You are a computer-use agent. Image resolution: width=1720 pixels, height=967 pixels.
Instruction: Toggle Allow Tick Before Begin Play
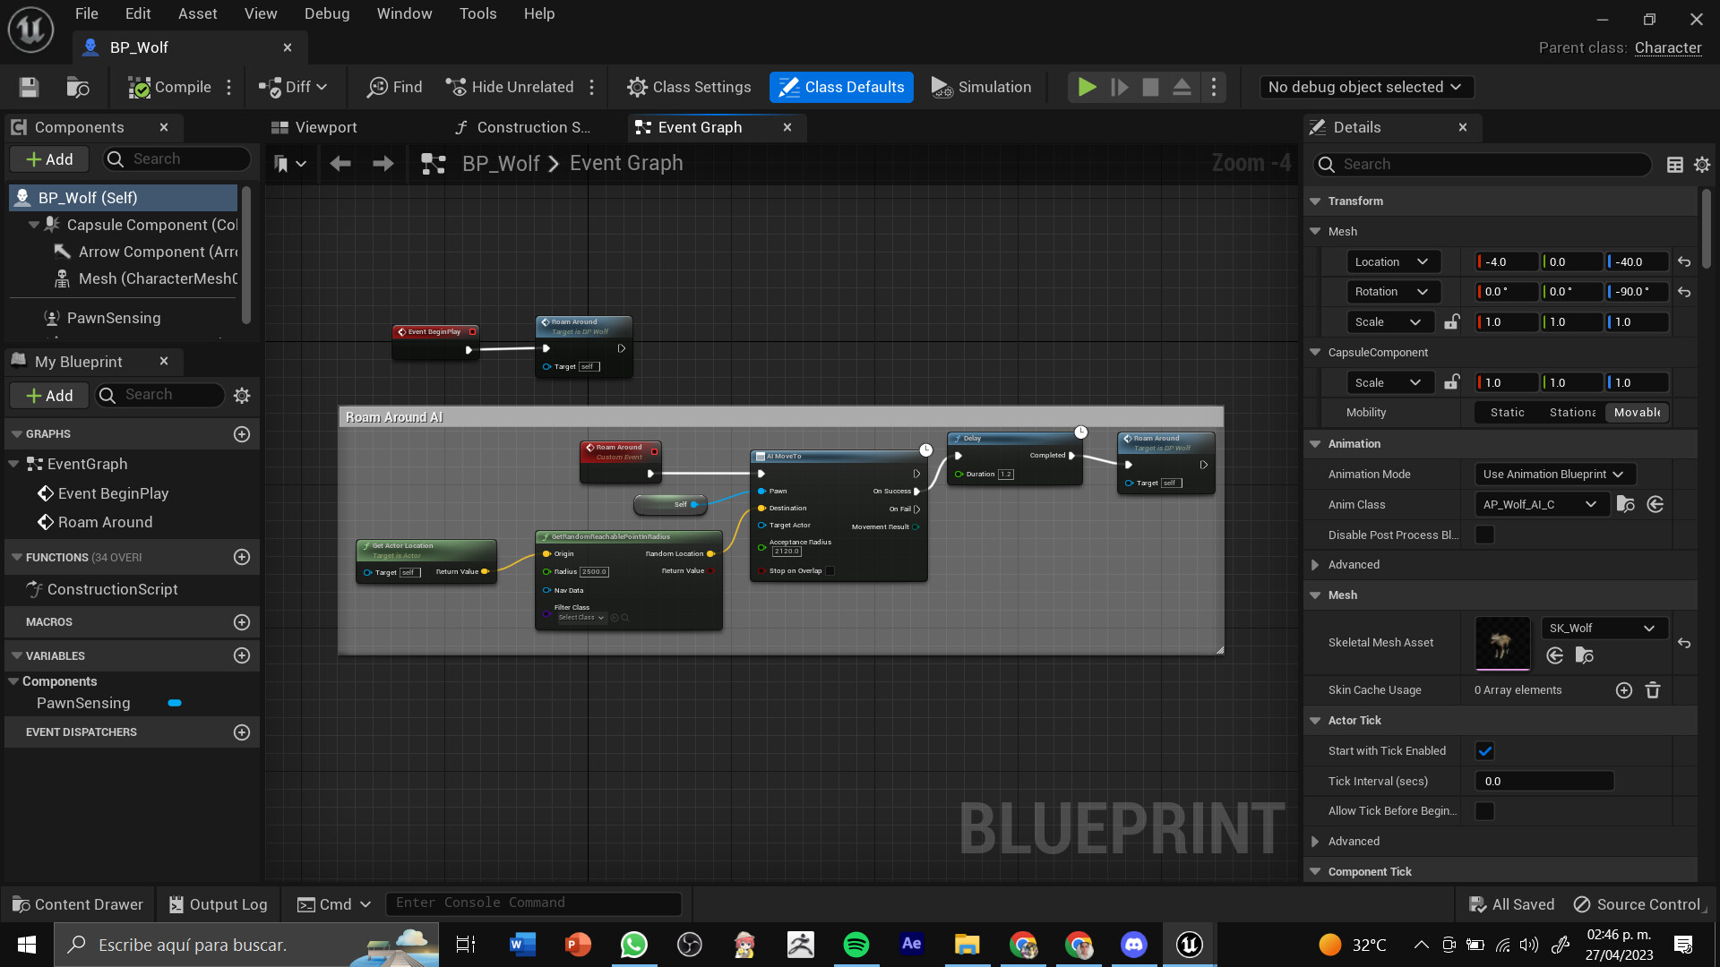click(1485, 810)
